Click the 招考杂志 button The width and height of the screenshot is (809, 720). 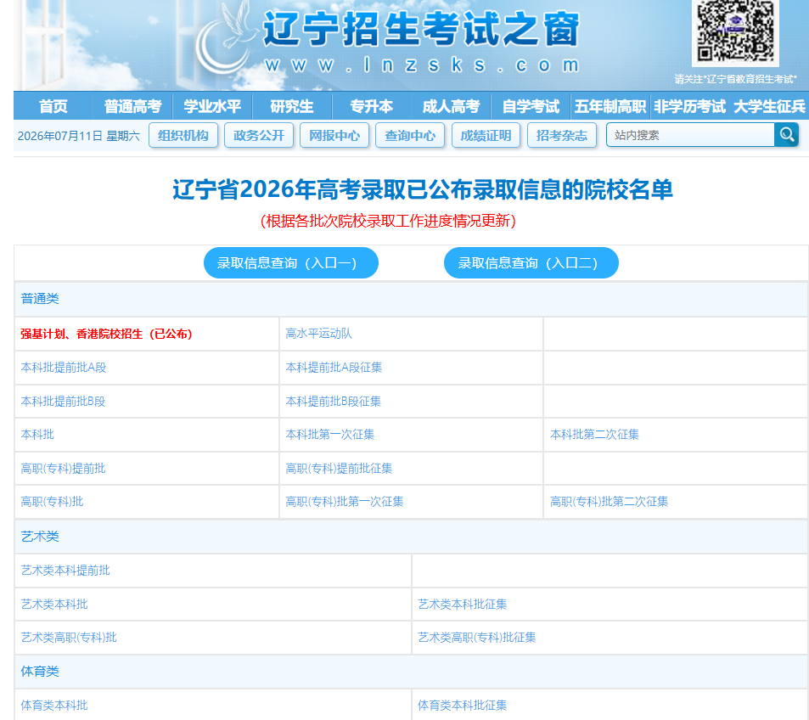coord(562,135)
